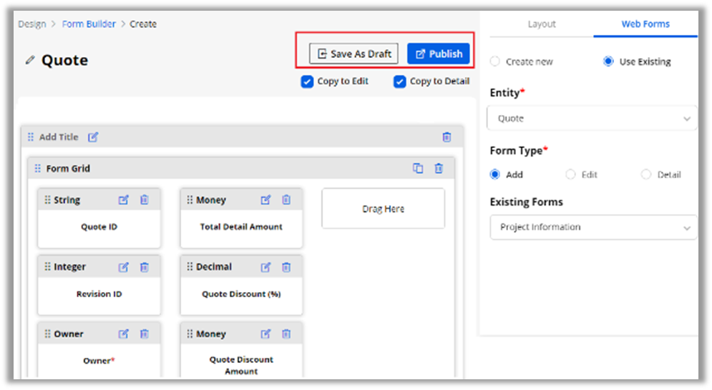Viewport: 712px width, 390px height.
Task: Choose the Edit form type radio button
Action: coord(570,174)
